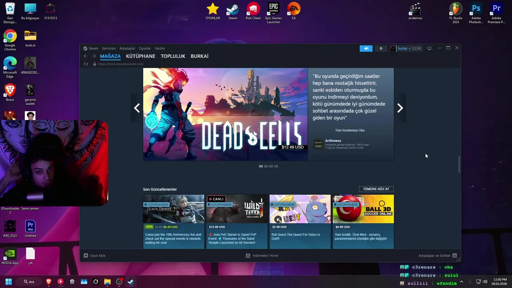512x288 pixels.
Task: Open the avidemux desktop shortcut
Action: [415, 11]
